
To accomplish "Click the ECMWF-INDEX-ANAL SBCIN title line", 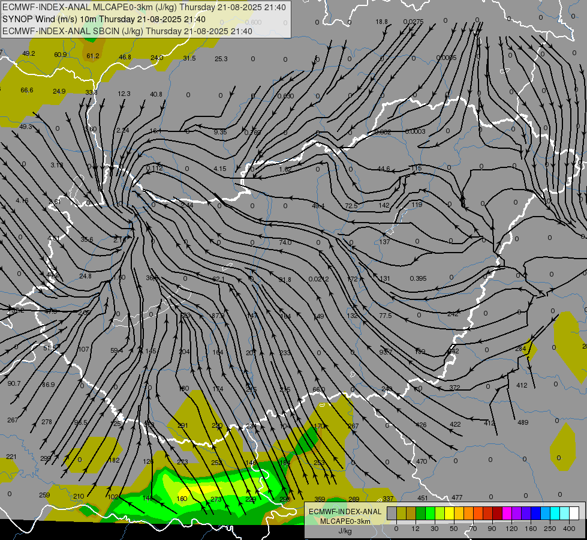I will [127, 31].
